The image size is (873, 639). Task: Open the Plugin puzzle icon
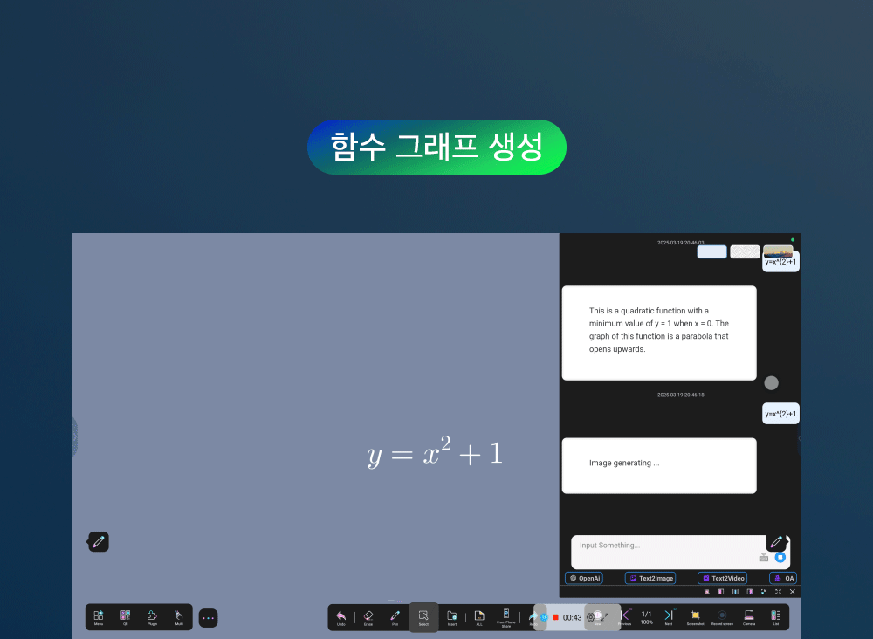click(152, 616)
